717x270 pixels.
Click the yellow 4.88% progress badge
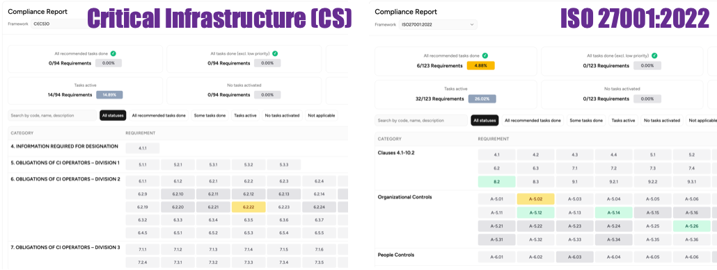(480, 66)
